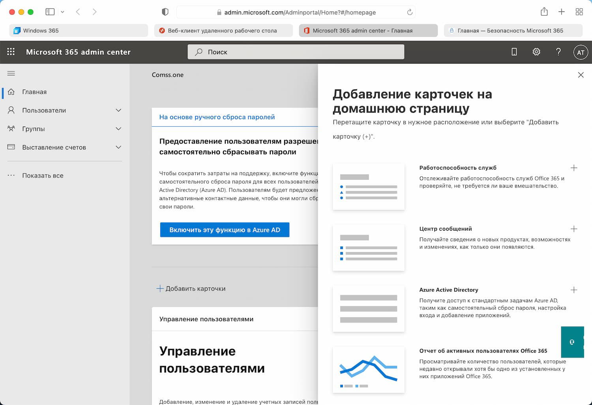Click the mobile app install phone icon
Image resolution: width=592 pixels, height=405 pixels.
coord(514,52)
